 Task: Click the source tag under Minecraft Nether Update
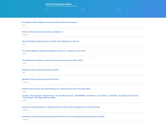click(24, 44)
